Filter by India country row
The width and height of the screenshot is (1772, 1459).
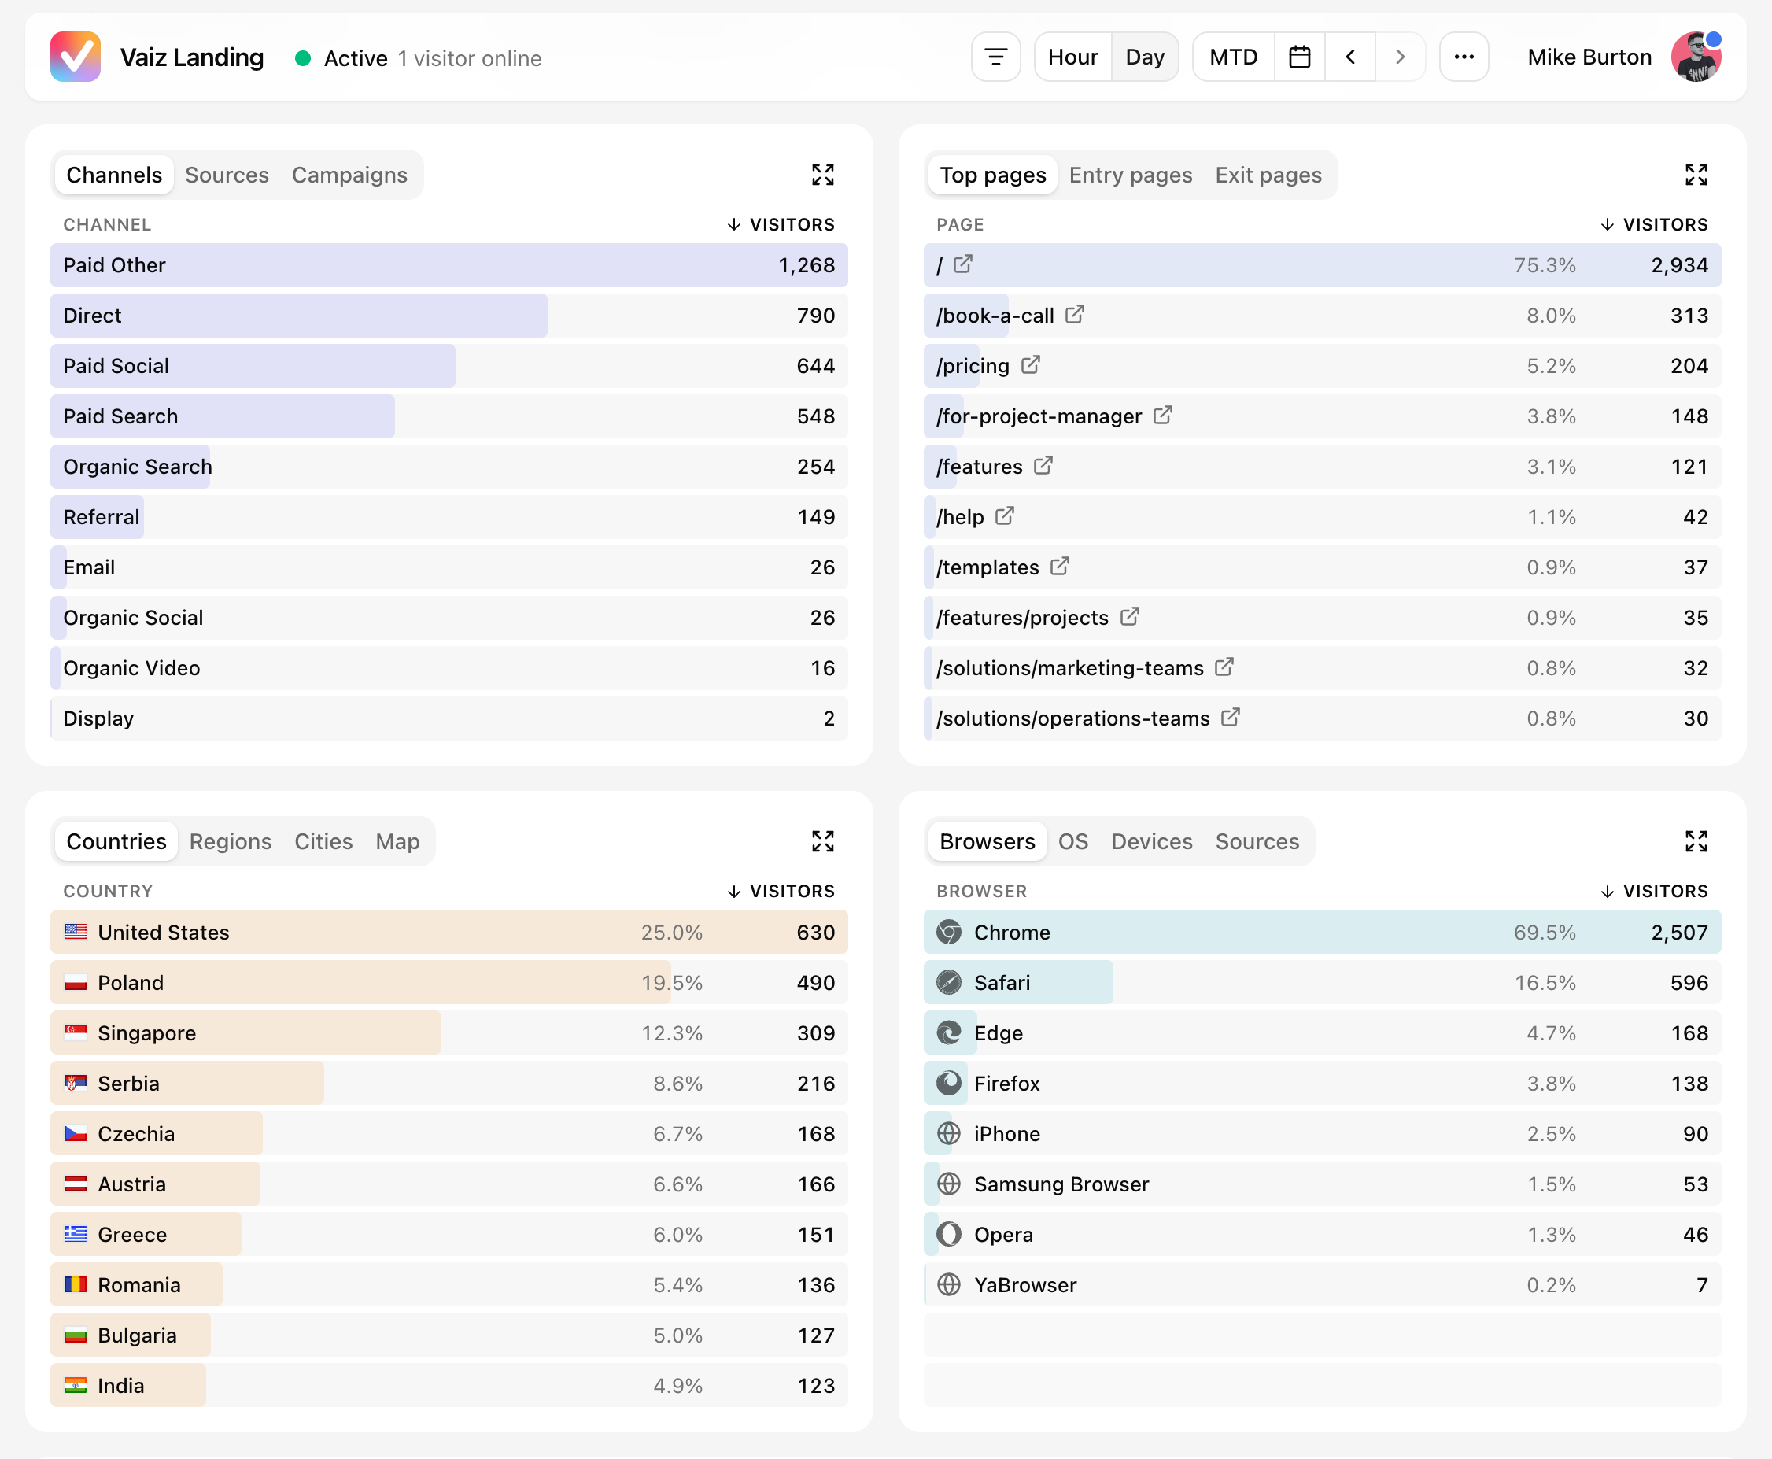pos(449,1386)
